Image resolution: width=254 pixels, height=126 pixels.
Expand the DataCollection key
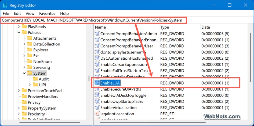(x=24, y=44)
